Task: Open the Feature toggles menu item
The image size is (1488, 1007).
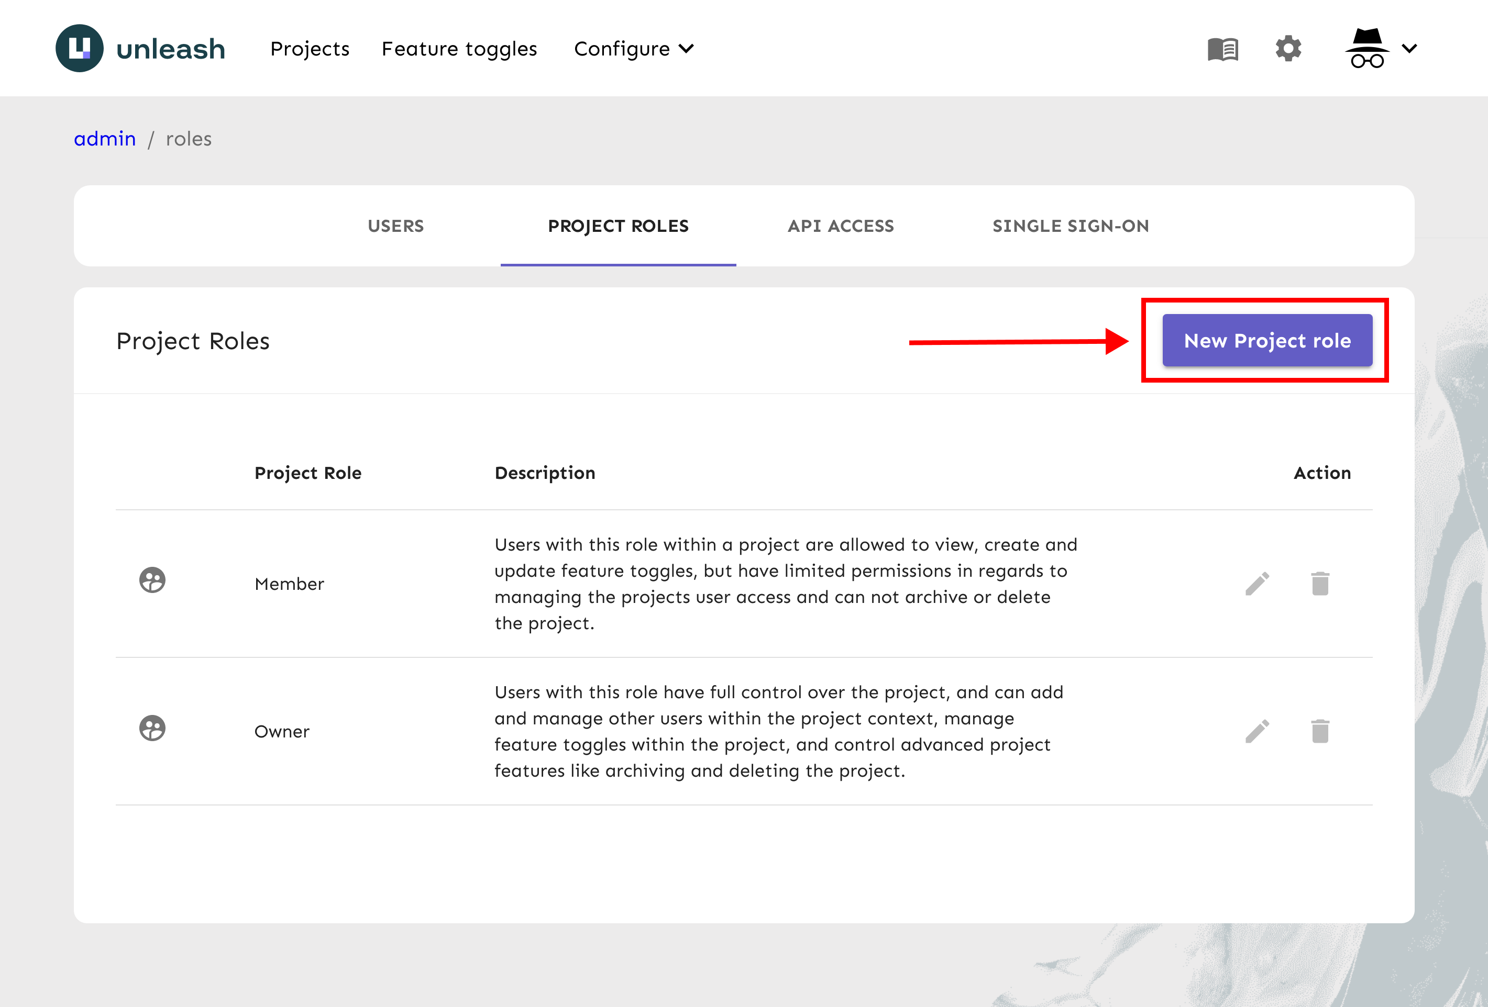Action: [x=459, y=49]
